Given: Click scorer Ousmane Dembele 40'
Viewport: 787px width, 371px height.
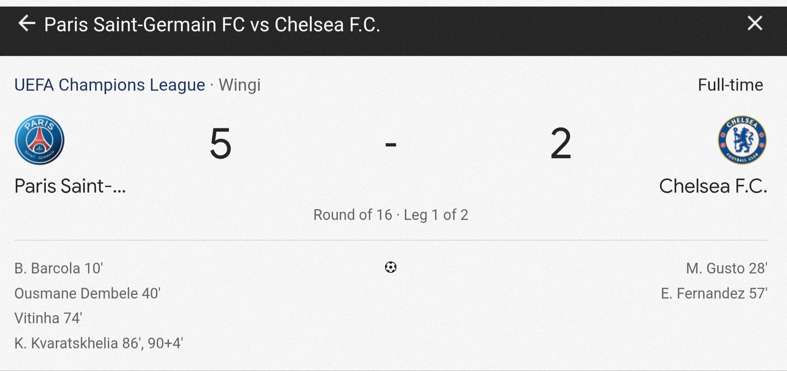Looking at the screenshot, I should tap(87, 293).
